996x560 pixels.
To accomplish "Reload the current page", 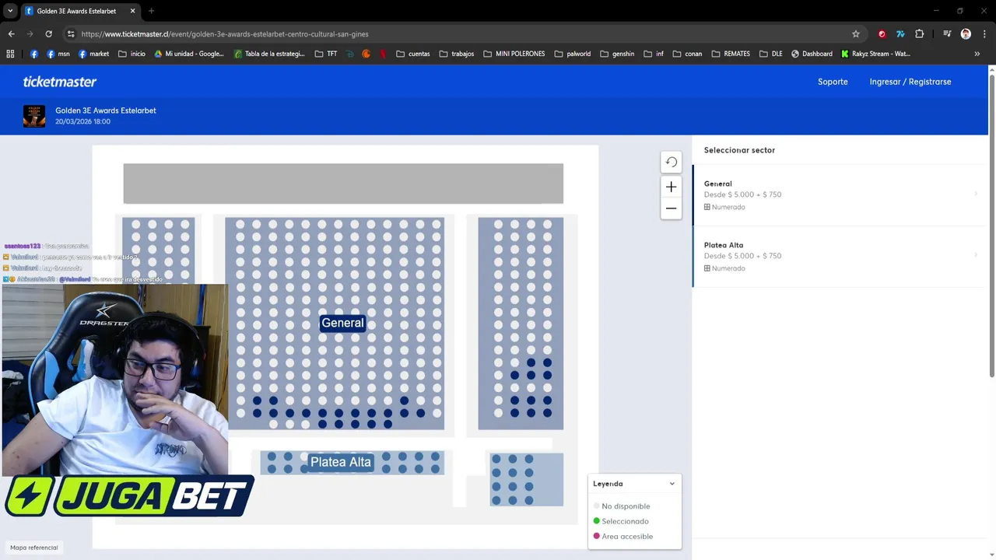I will pyautogui.click(x=48, y=34).
